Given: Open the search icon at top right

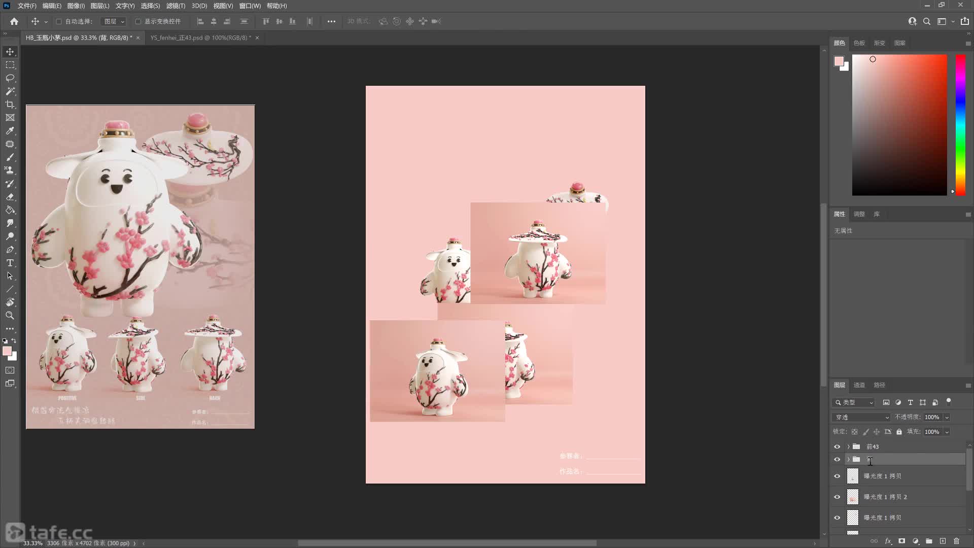Looking at the screenshot, I should coord(927,21).
